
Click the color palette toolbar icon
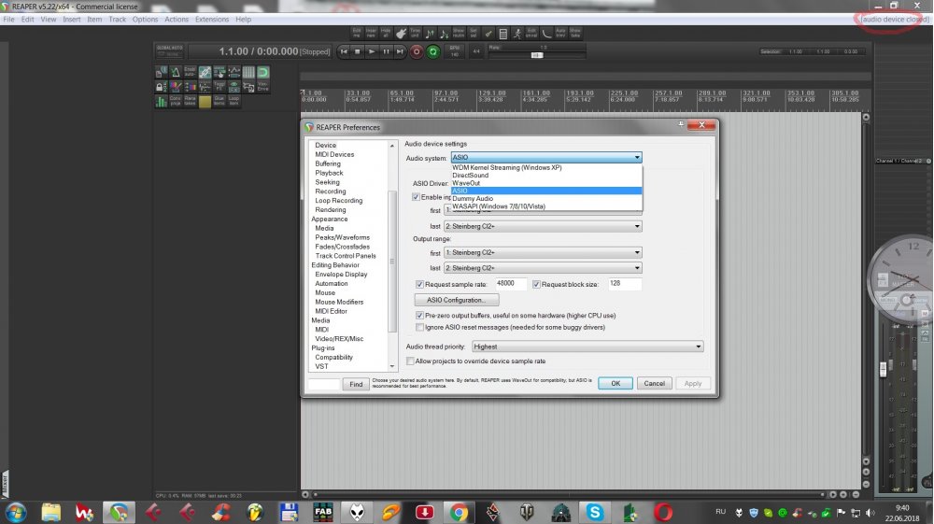(x=176, y=87)
